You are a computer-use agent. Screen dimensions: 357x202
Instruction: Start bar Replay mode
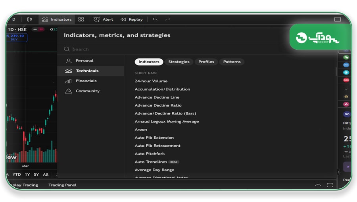point(132,19)
